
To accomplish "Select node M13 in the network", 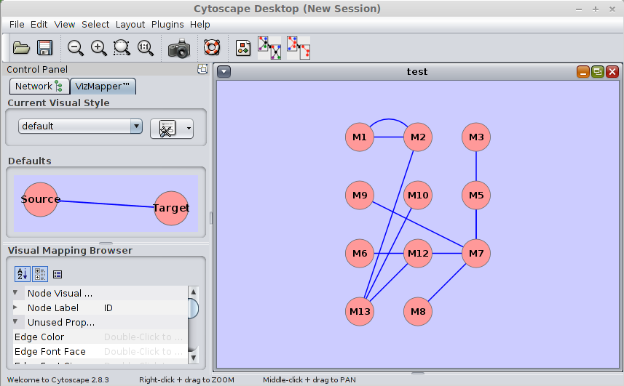I will pyautogui.click(x=360, y=311).
